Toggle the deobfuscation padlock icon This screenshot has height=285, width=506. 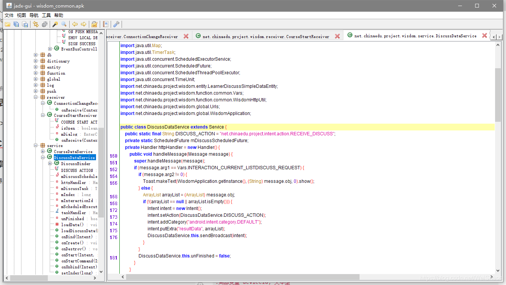[94, 24]
